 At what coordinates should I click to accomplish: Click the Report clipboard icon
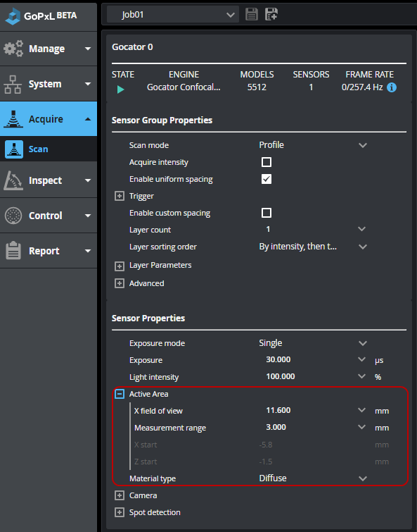(13, 250)
